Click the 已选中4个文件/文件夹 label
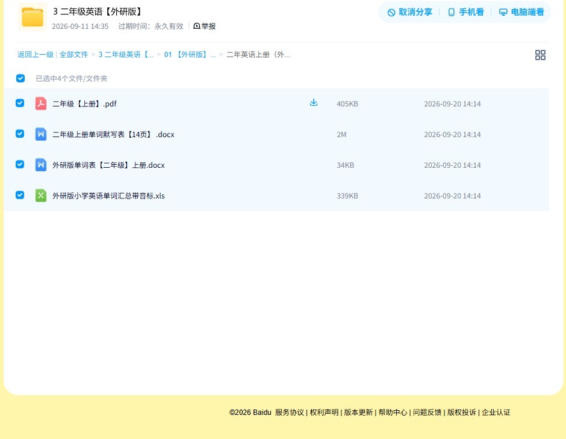 [x=72, y=79]
